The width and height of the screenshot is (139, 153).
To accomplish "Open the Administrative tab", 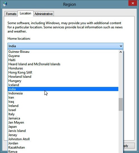I will tap(44, 14).
